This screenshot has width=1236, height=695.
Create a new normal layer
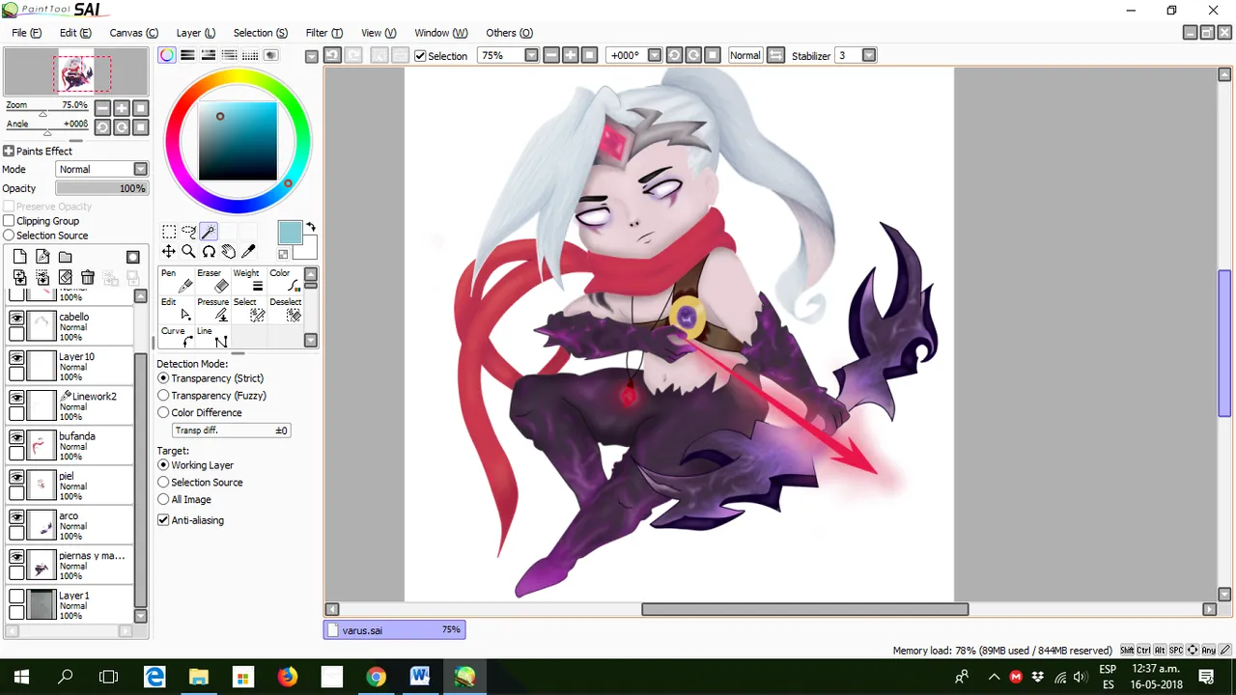(19, 257)
